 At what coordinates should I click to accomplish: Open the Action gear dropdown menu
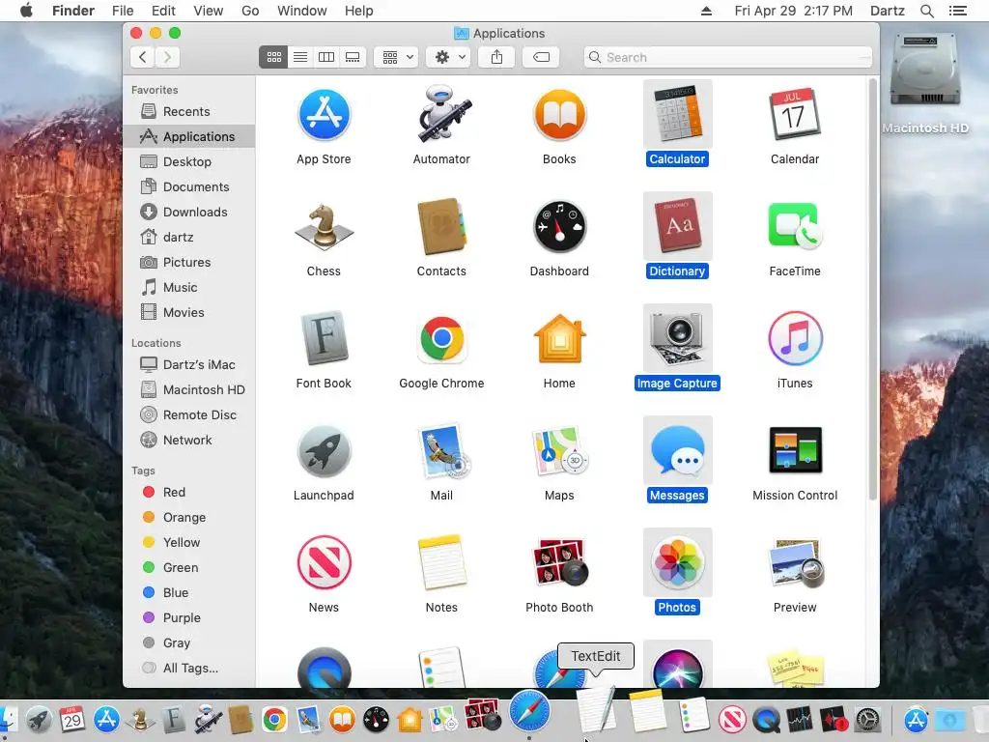(x=448, y=57)
